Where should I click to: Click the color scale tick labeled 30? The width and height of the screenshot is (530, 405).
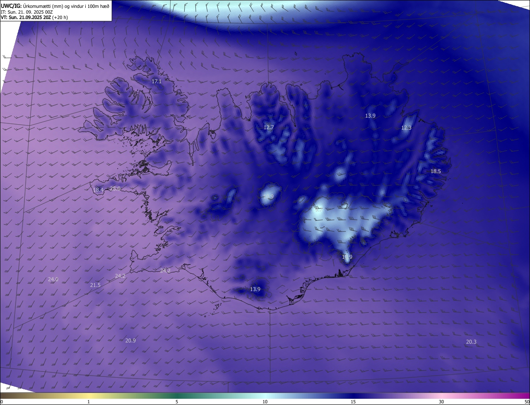click(441, 402)
